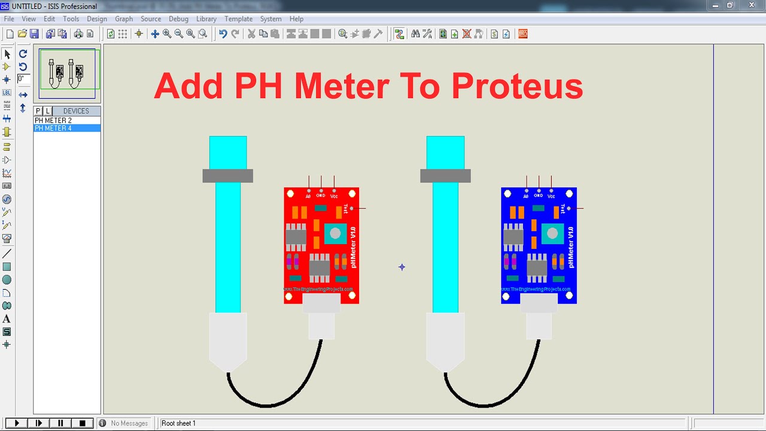Create a new design file
This screenshot has height=431, width=766.
click(10, 34)
